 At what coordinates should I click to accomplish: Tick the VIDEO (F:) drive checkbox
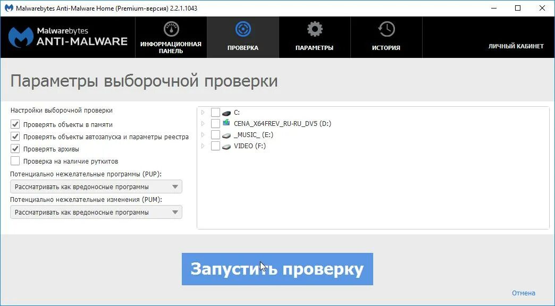215,146
